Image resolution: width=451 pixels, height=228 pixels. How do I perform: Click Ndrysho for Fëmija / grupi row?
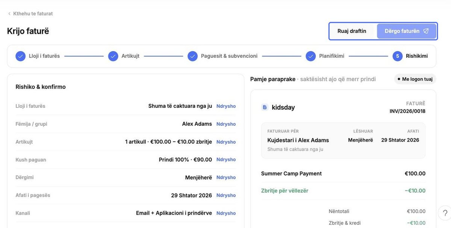[x=226, y=124]
